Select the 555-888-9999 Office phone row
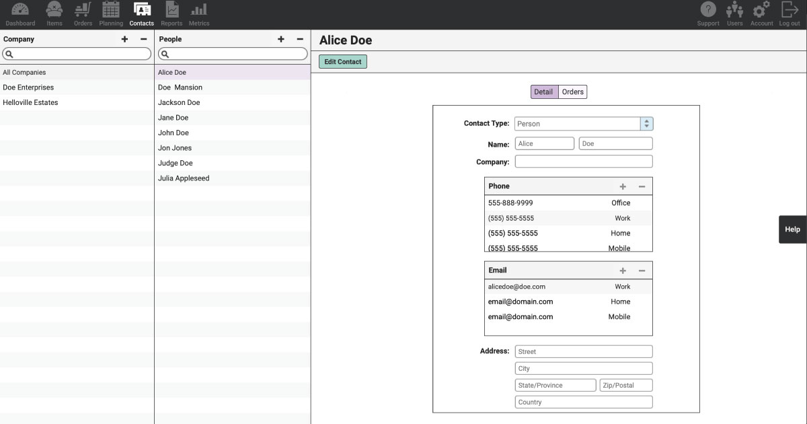Screen dimensions: 807x424 point(568,203)
